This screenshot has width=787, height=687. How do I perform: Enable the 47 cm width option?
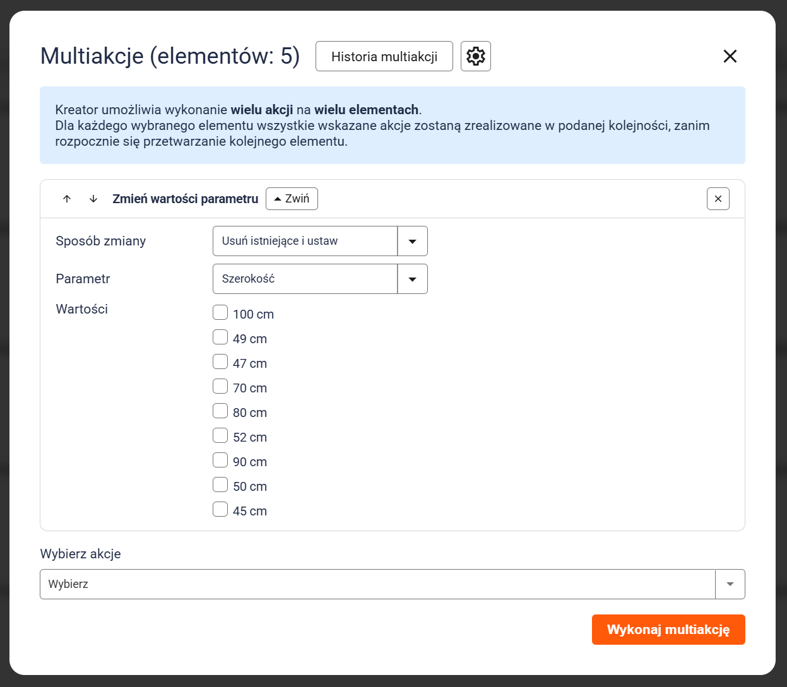click(220, 362)
